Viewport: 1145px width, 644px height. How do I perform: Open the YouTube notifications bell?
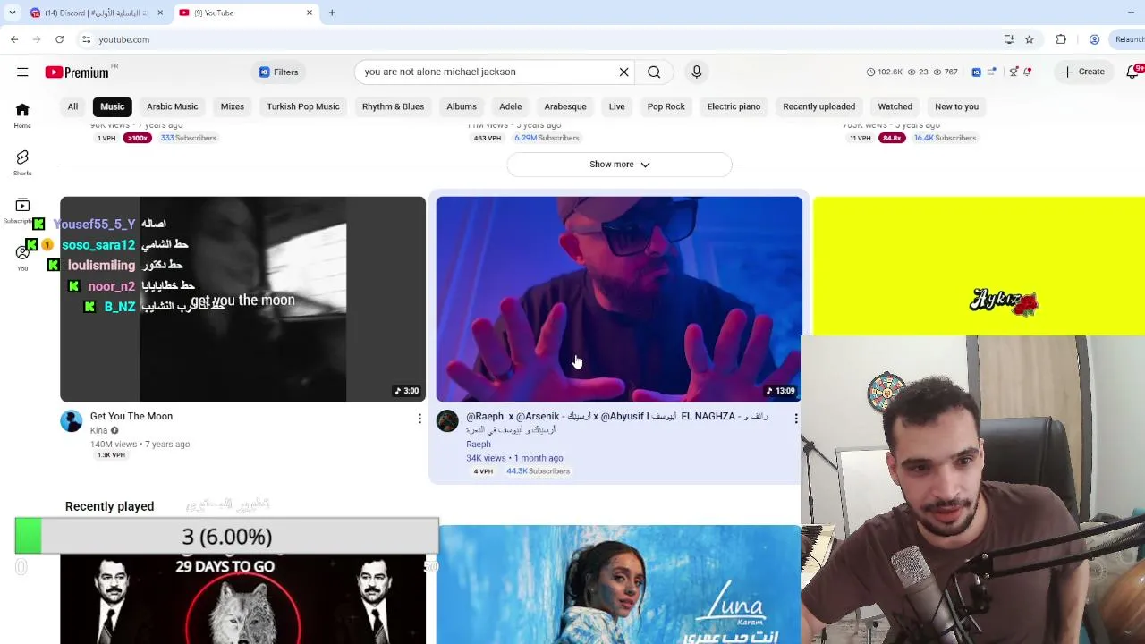[x=1133, y=72]
